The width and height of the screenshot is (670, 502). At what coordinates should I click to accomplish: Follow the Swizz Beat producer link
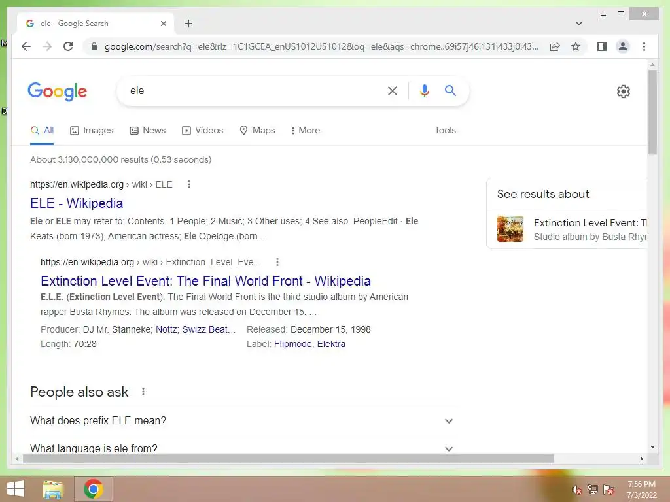[209, 329]
